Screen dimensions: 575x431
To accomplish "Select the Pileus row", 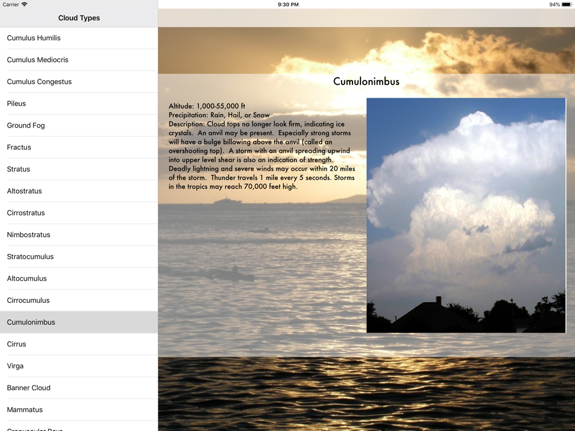I will tap(79, 103).
